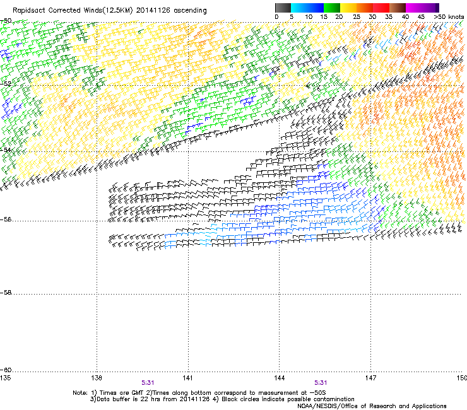Click the latitude label '-54'
This screenshot has height=410, width=467.
pyautogui.click(x=6, y=149)
